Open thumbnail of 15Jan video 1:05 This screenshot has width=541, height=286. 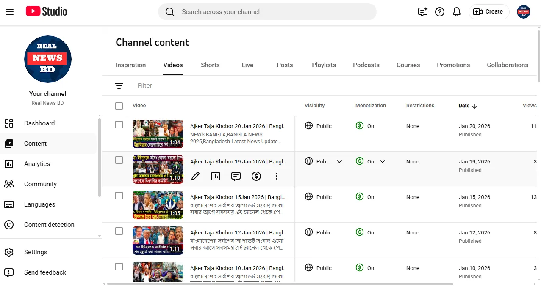pyautogui.click(x=158, y=205)
